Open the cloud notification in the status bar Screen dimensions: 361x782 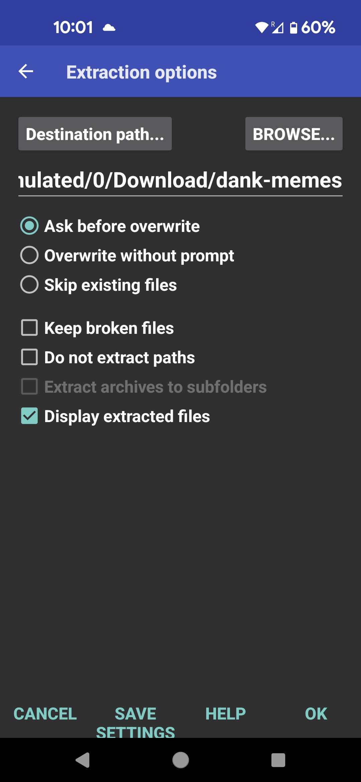109,27
